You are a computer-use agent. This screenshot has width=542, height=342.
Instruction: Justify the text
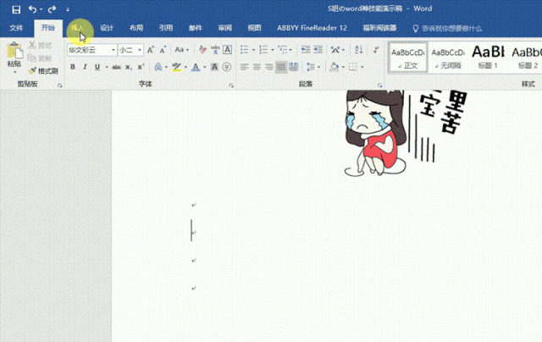(x=281, y=67)
